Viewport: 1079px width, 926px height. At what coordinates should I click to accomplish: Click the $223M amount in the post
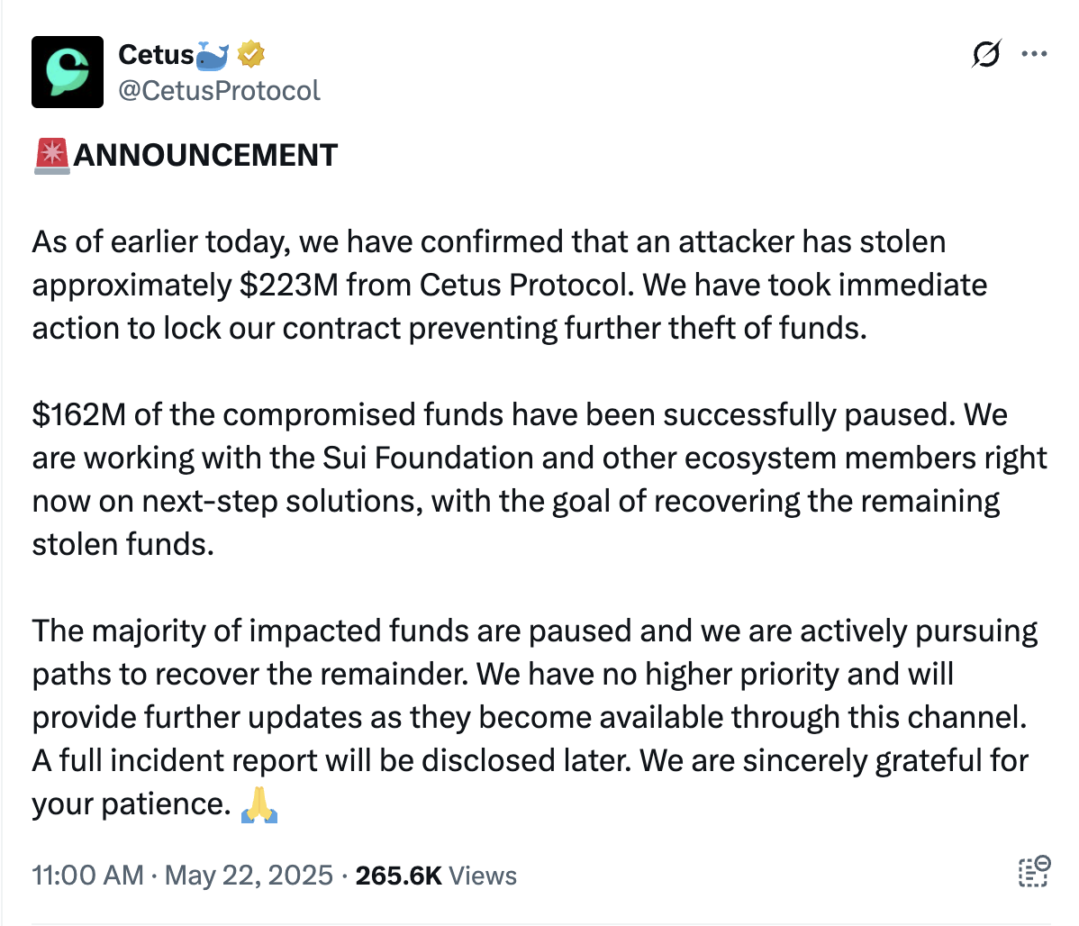288,285
